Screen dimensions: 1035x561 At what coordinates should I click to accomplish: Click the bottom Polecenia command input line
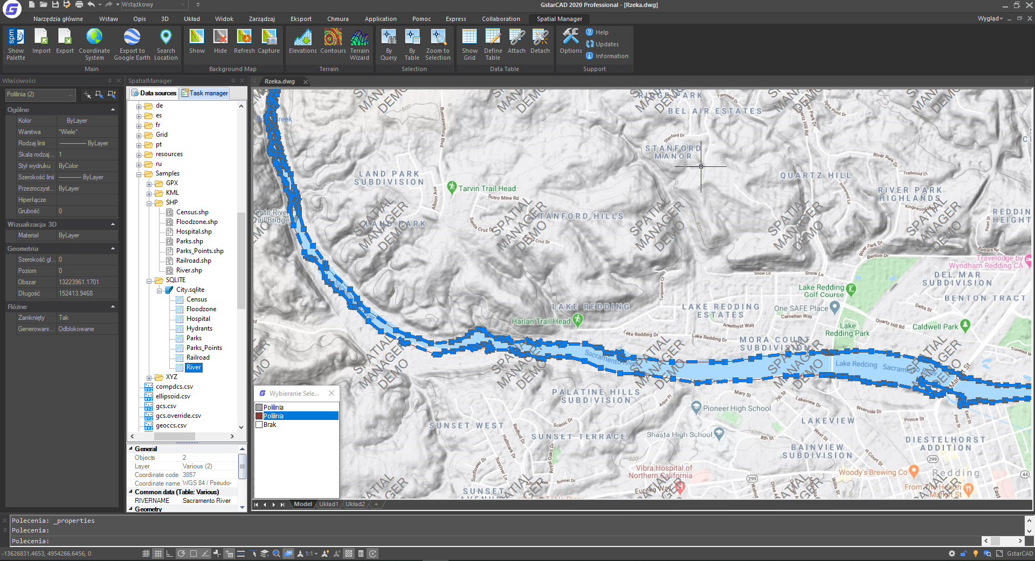click(x=495, y=541)
